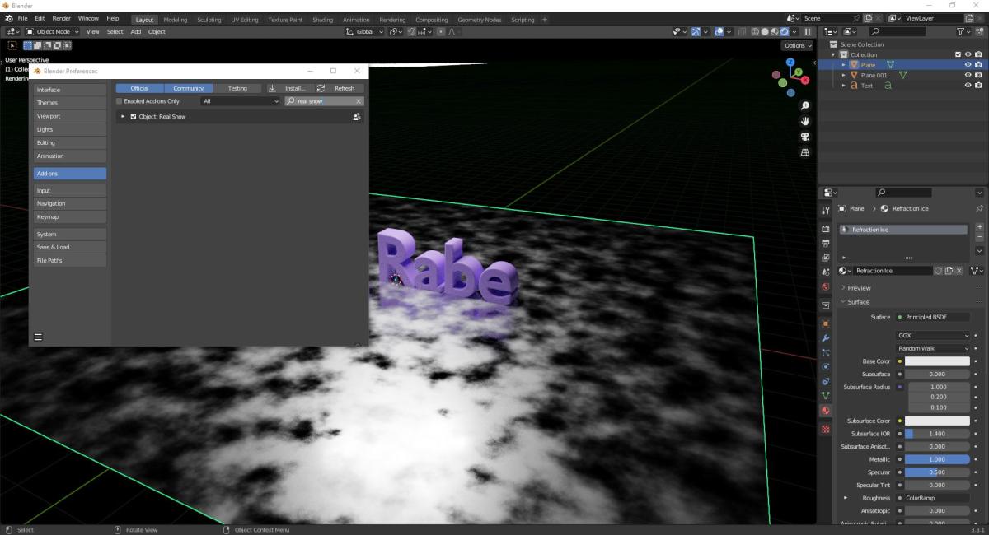
Task: Check the Enabled Add-ons Only checkbox
Action: [x=119, y=101]
